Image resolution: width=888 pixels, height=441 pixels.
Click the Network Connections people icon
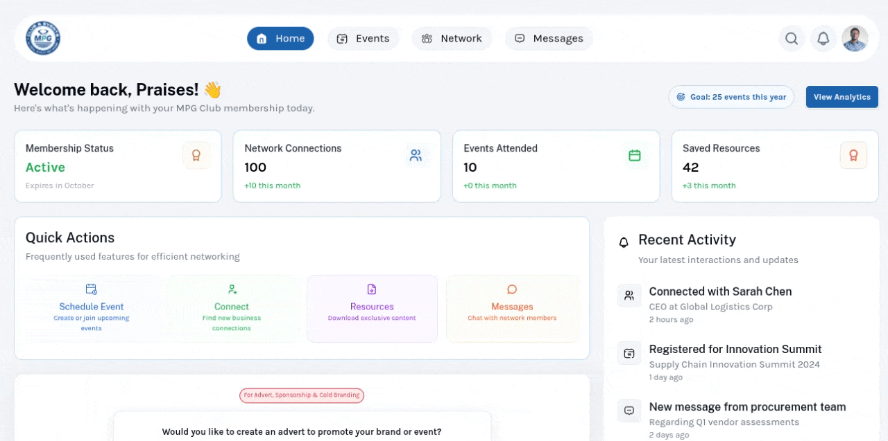coord(416,156)
